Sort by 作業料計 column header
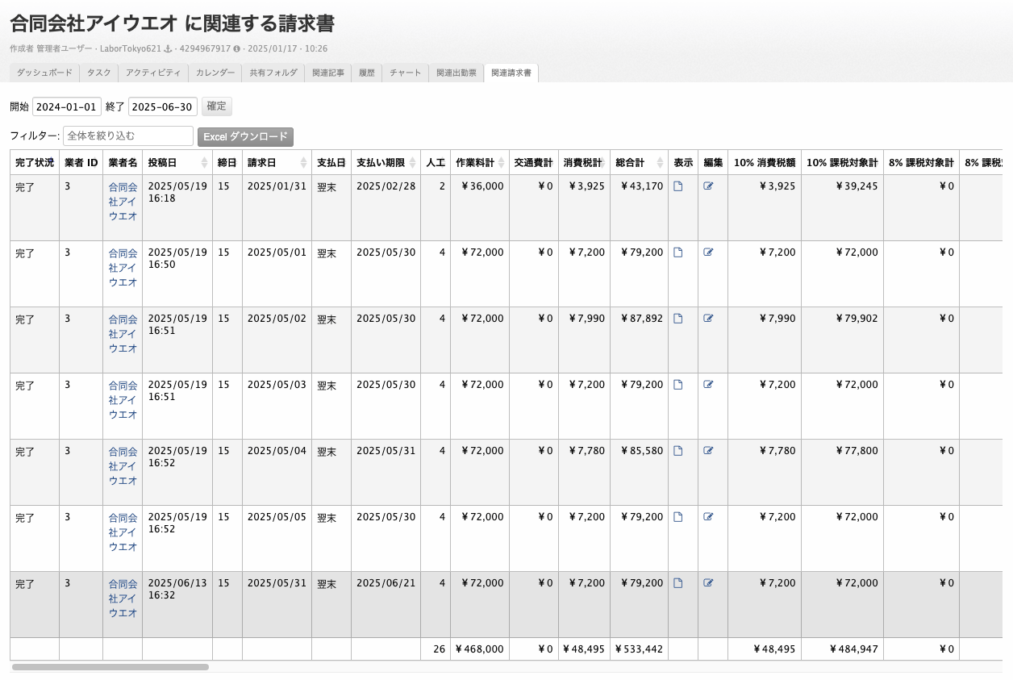The width and height of the screenshot is (1013, 680). pos(479,162)
